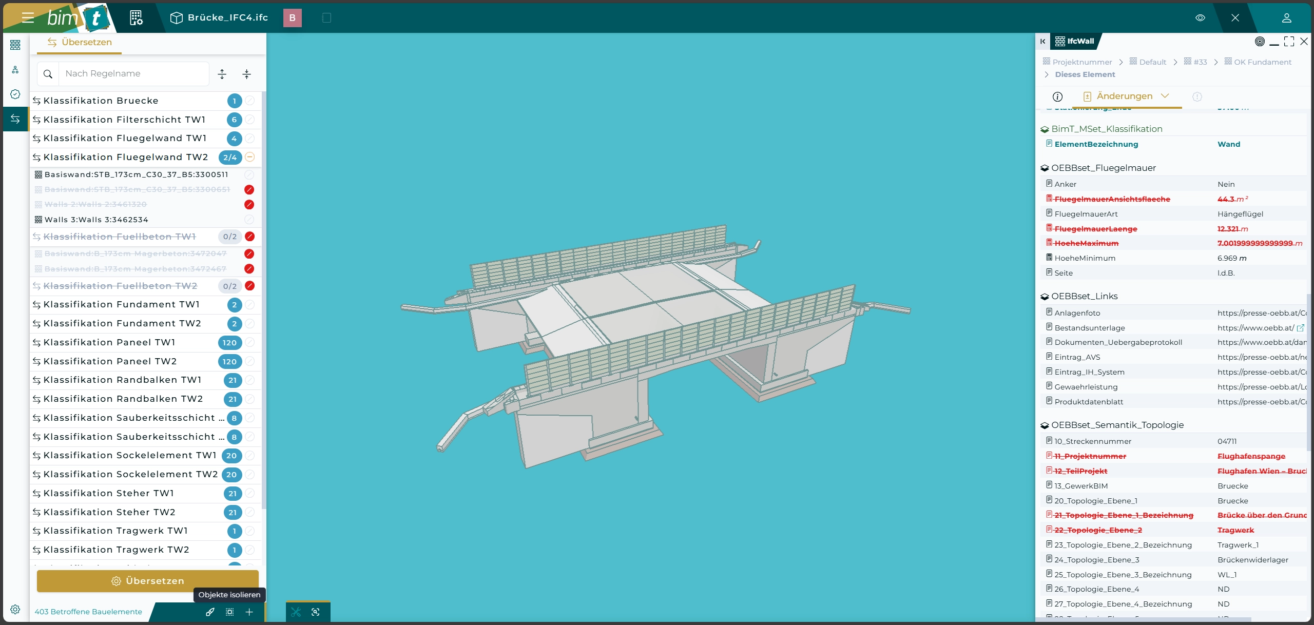Click the isolate objects icon in bottom bar

point(229,612)
